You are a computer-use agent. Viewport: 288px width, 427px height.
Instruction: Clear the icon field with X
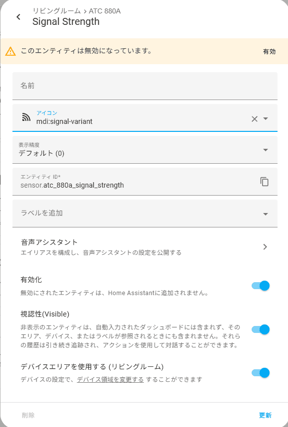[x=255, y=119]
